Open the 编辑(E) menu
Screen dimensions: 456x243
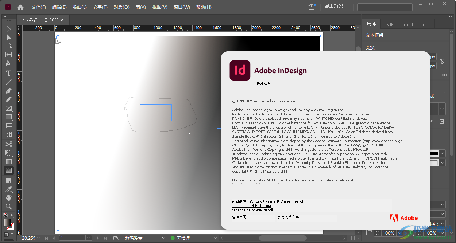(x=59, y=7)
